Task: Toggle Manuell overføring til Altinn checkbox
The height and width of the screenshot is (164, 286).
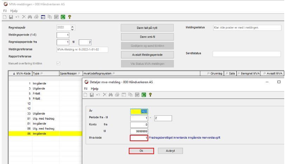Action: [x=58, y=63]
